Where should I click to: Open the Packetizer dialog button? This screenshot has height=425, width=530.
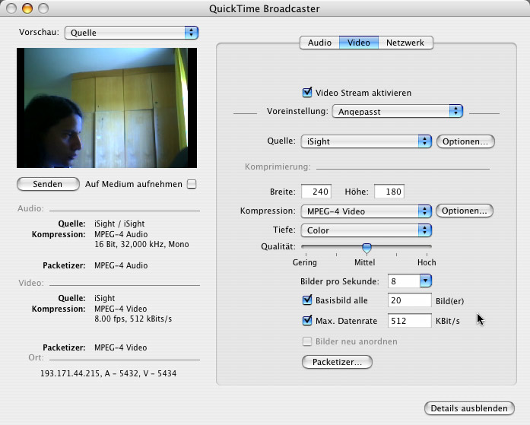tap(337, 362)
